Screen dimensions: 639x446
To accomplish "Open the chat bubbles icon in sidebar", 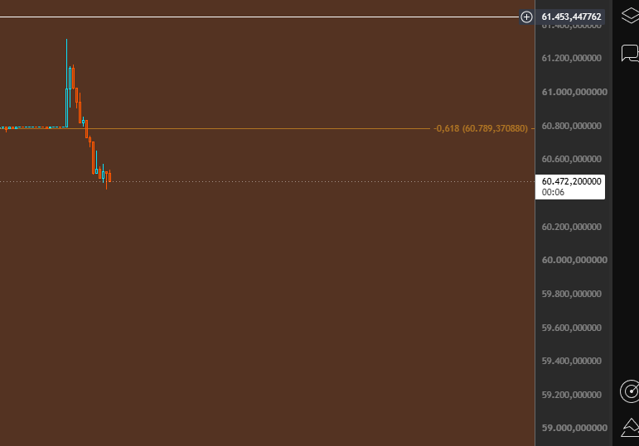I will pos(630,53).
